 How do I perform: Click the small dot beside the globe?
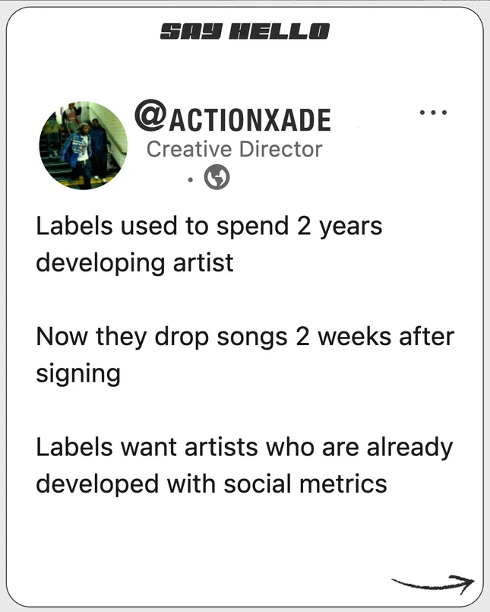click(x=190, y=180)
